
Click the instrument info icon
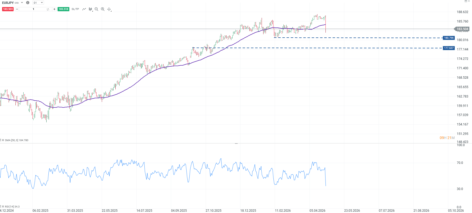click(x=28, y=3)
